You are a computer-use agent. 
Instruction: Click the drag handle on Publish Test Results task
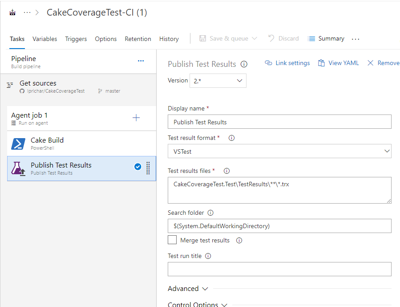[148, 168]
